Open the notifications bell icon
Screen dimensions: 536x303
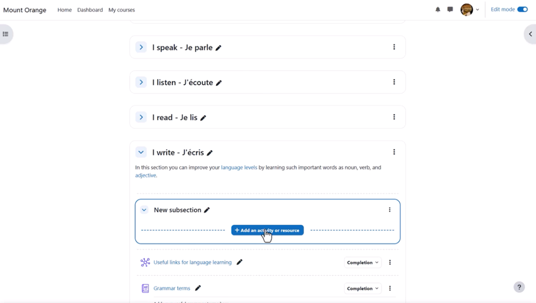pos(438,9)
